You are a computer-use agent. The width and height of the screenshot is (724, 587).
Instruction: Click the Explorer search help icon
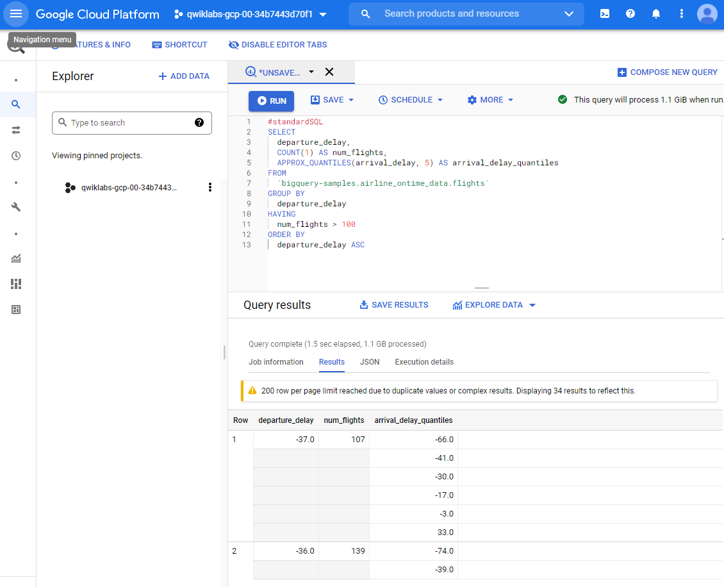pyautogui.click(x=199, y=122)
